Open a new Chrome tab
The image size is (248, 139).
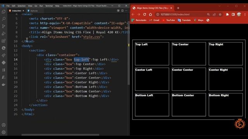click(x=178, y=8)
